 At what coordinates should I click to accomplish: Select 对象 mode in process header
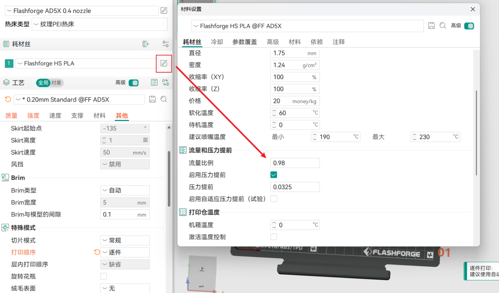56,83
